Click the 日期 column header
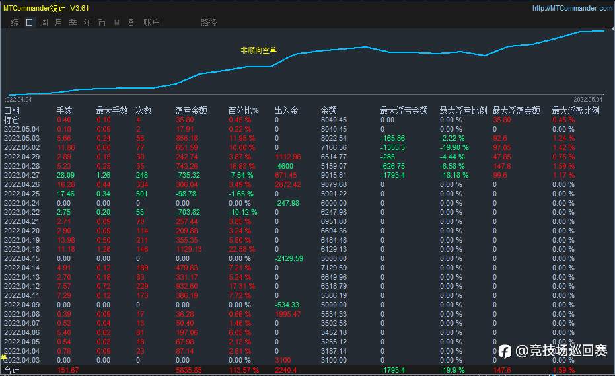 coord(12,110)
